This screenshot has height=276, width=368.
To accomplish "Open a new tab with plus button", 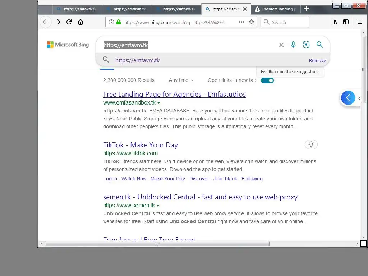I will 306,9.
